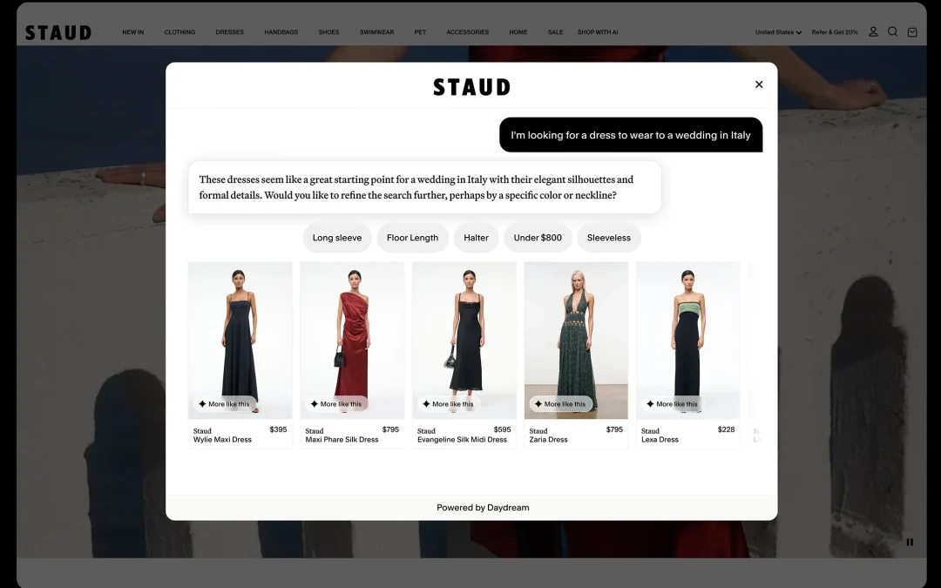This screenshot has width=941, height=588.
Task: Find more like the Zaria Dress
Action: click(560, 404)
